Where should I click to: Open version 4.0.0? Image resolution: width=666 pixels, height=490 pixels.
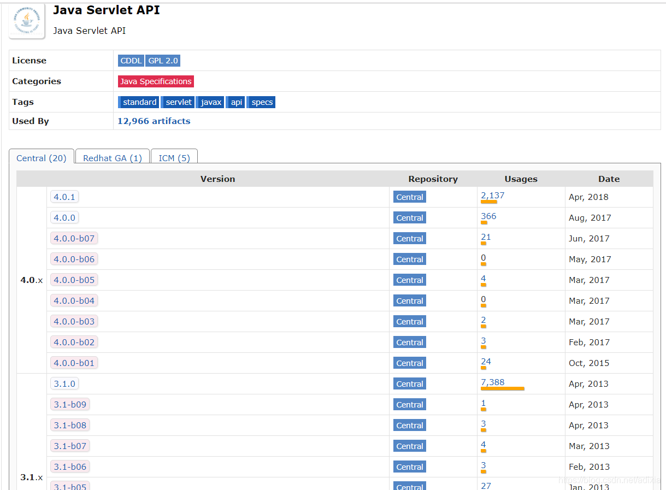coord(64,217)
